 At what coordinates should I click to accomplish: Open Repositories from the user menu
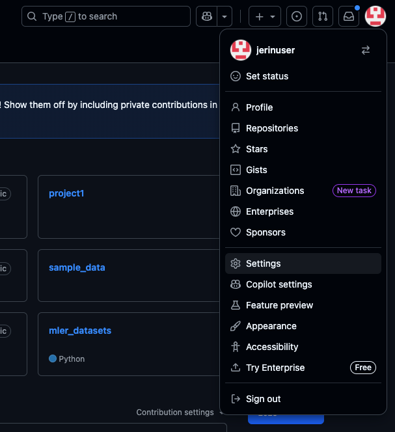point(272,128)
